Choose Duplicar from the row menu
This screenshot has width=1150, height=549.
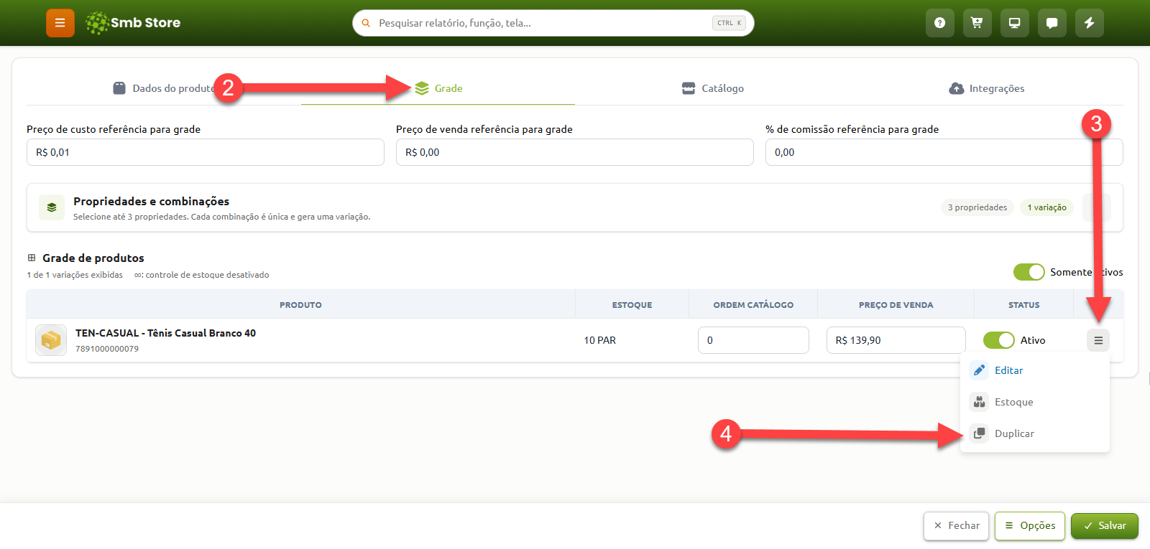click(x=1035, y=433)
